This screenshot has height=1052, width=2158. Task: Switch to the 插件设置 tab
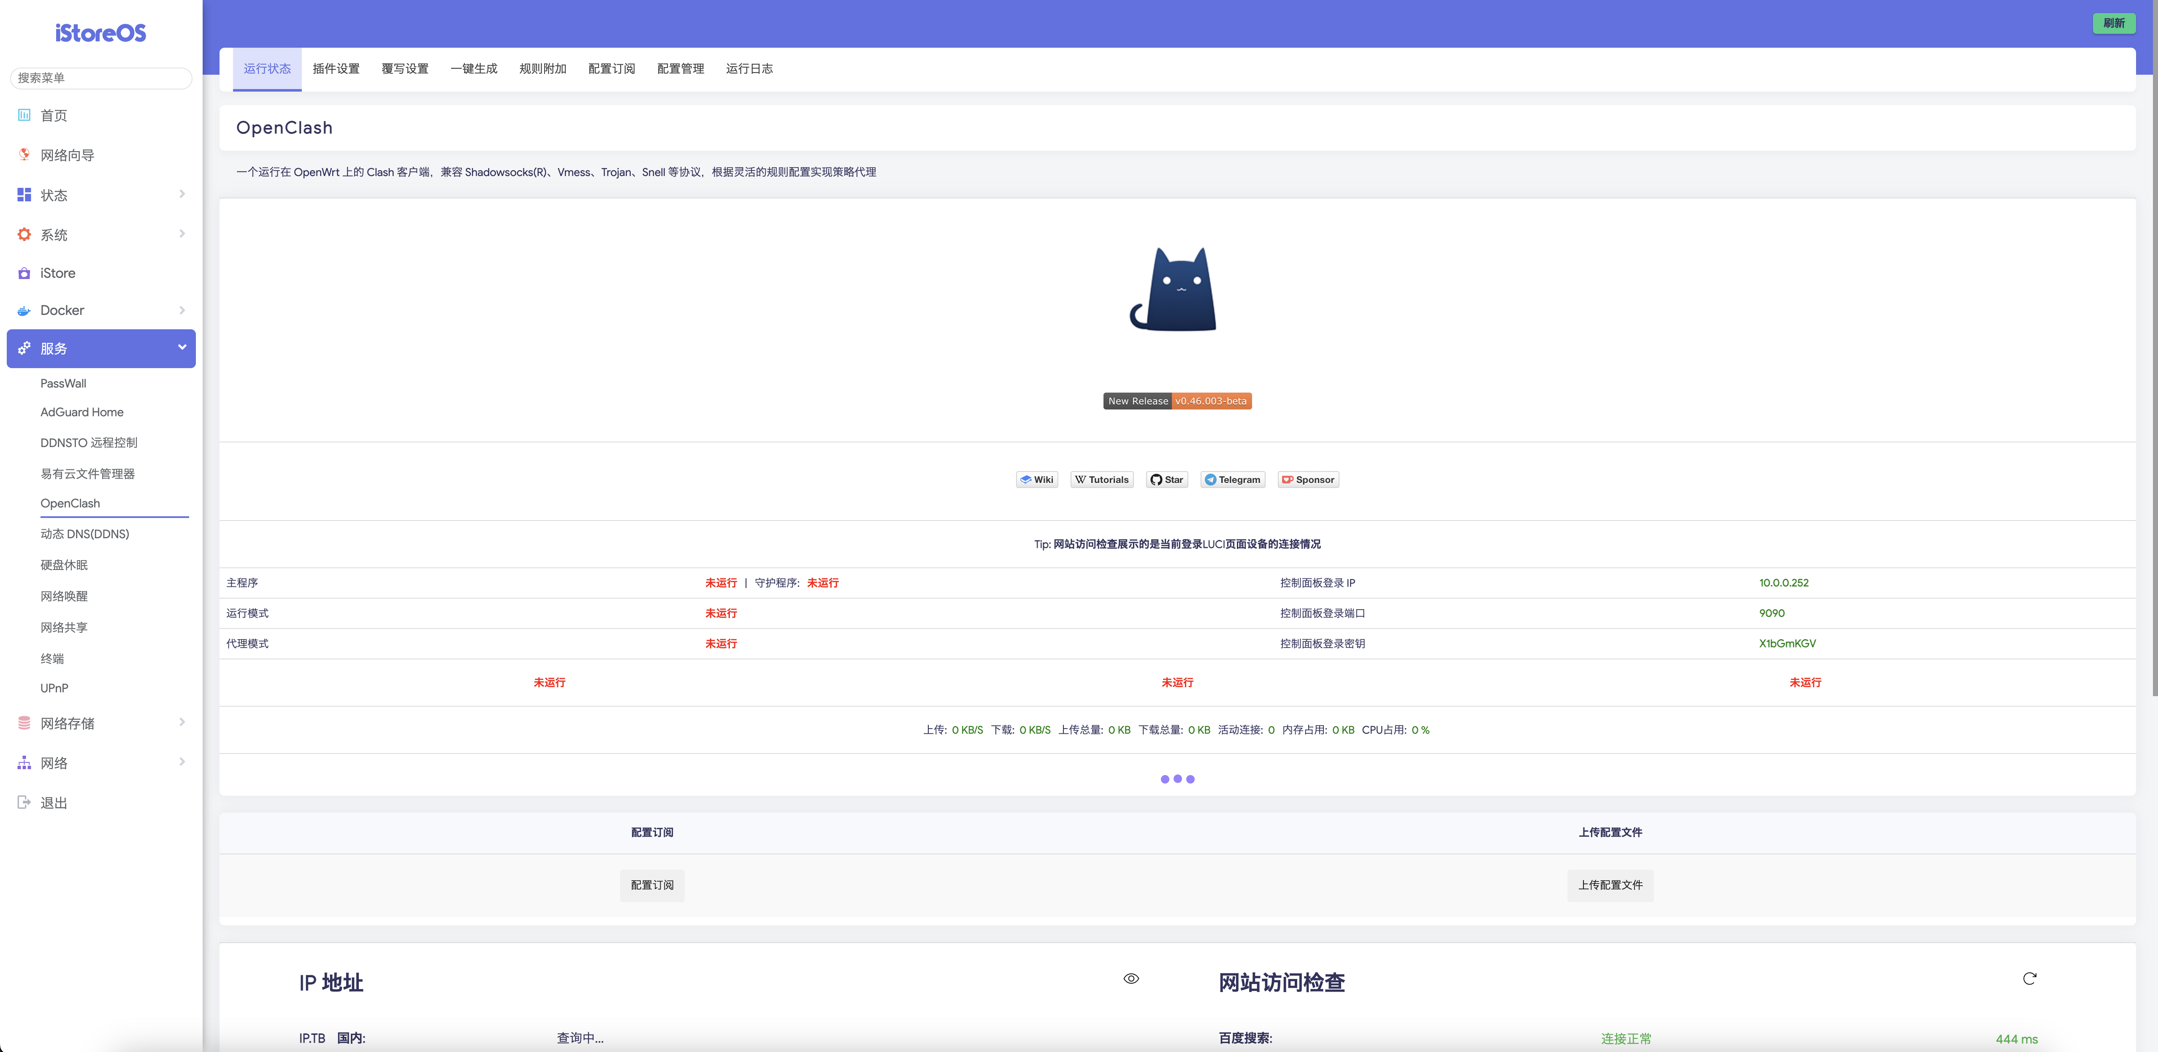coord(336,69)
